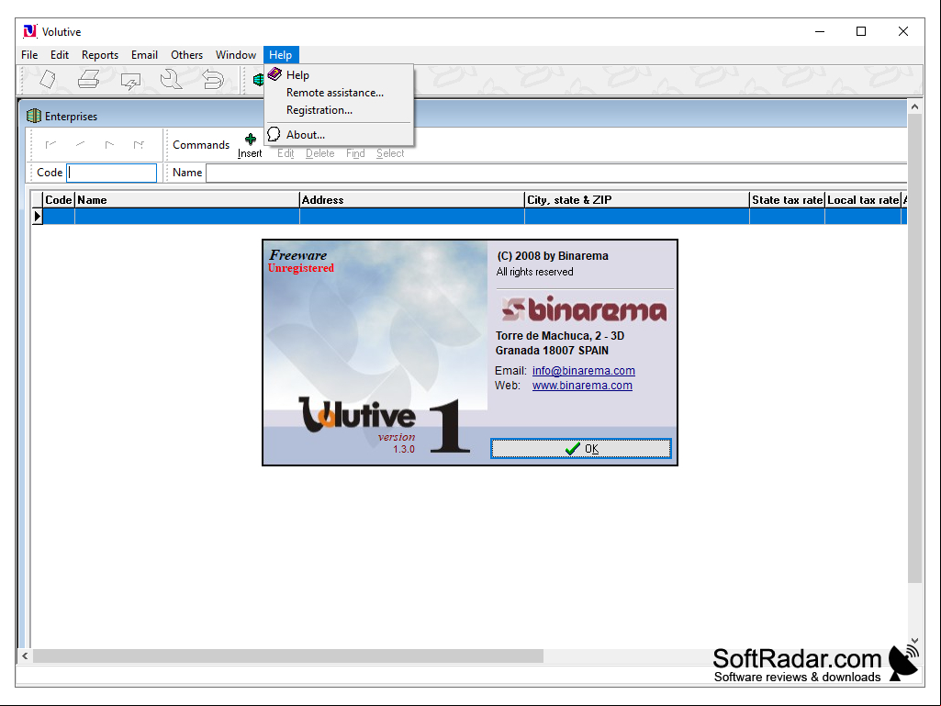Click the Delete command button
Viewport: 941px width, 706px height.
[319, 153]
